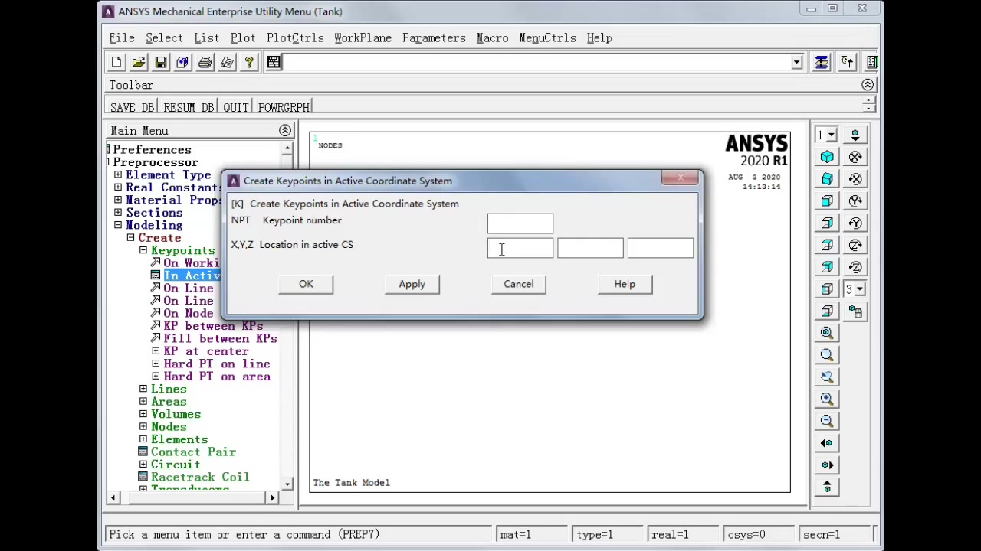Open the MenuCtrls menu

pos(547,38)
